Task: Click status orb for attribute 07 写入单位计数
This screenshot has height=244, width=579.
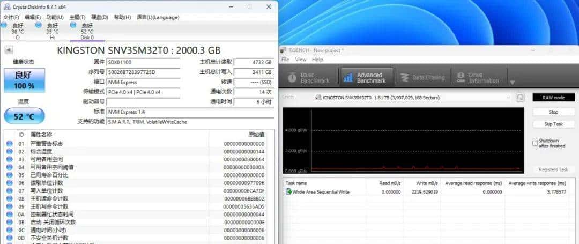Action: tap(10, 190)
